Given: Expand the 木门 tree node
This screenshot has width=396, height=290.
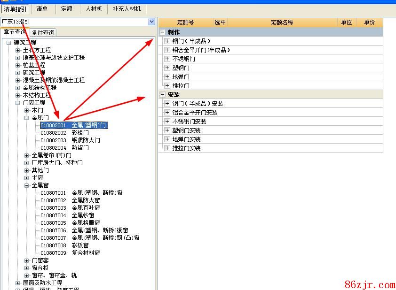Looking at the screenshot, I should (27, 110).
